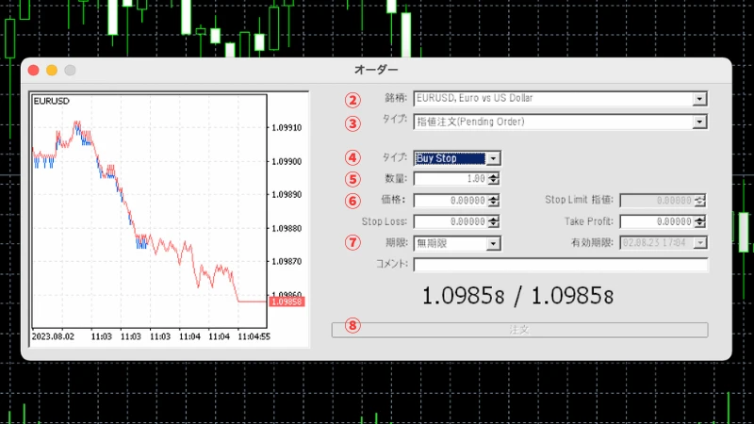Click the EURUSD tick chart area
The image size is (754, 424).
[x=149, y=211]
